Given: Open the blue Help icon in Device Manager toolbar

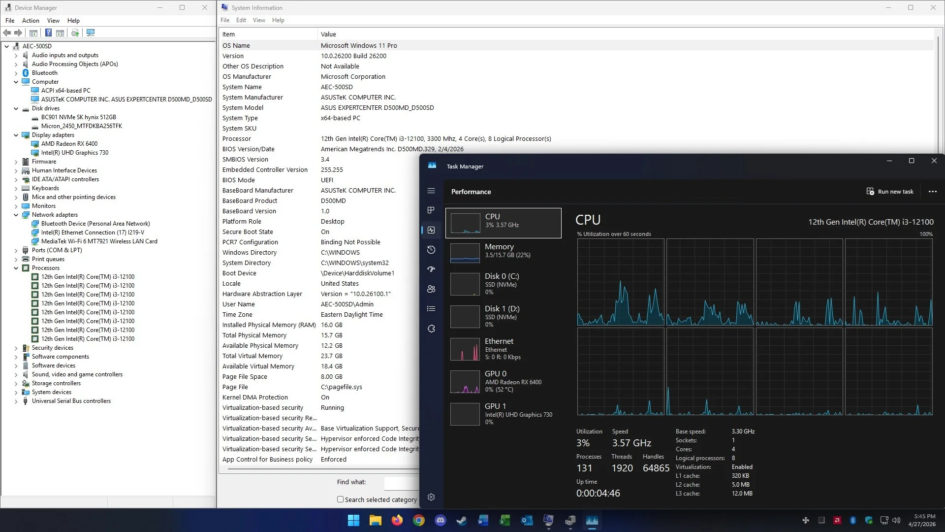Looking at the screenshot, I should 48,33.
